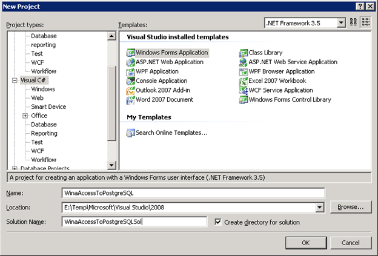Collapse the Visual C# tree node

click(x=15, y=80)
